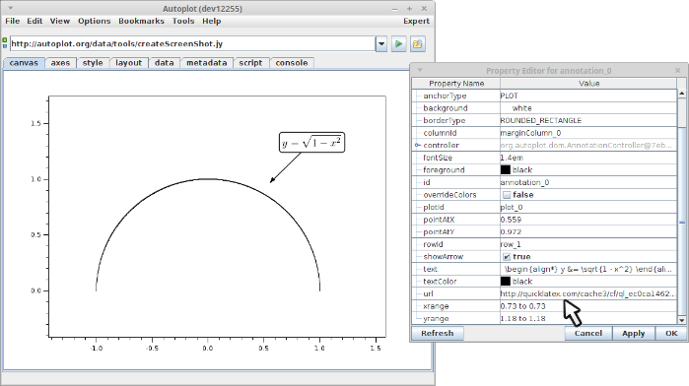The height and width of the screenshot is (386, 689).
Task: Click the green play button
Action: (398, 44)
